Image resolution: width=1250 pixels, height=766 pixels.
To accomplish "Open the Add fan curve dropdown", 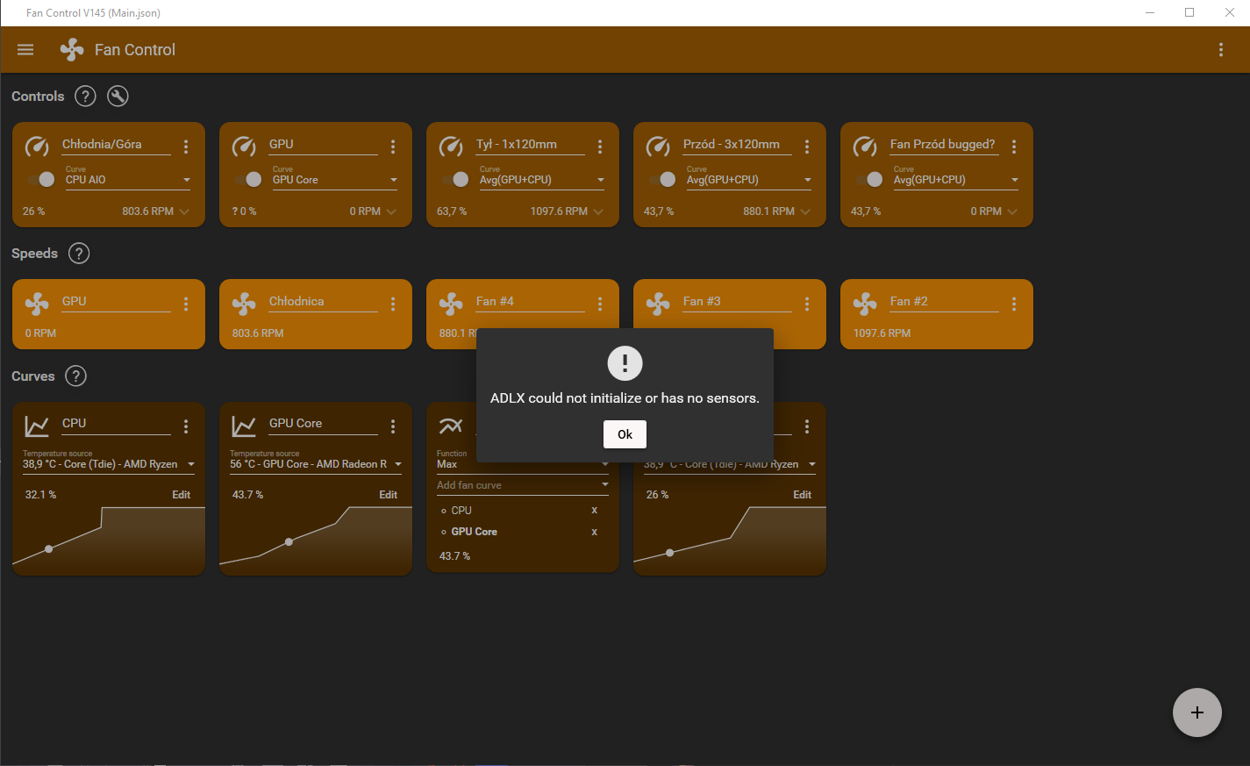I will [604, 484].
